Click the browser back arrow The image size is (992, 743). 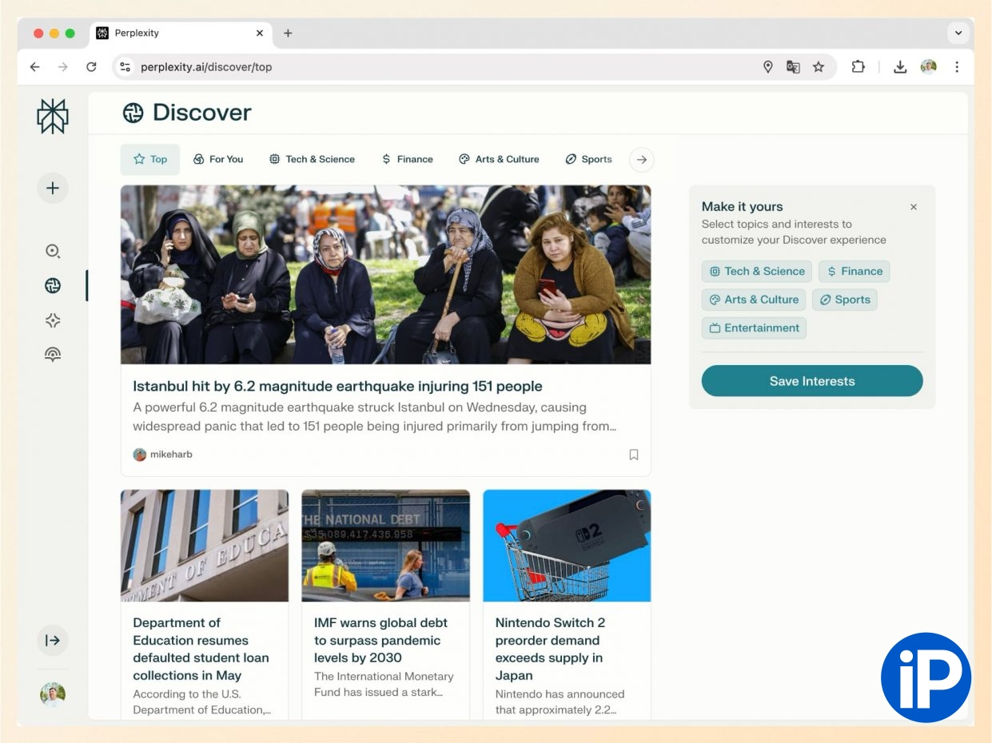[x=34, y=67]
